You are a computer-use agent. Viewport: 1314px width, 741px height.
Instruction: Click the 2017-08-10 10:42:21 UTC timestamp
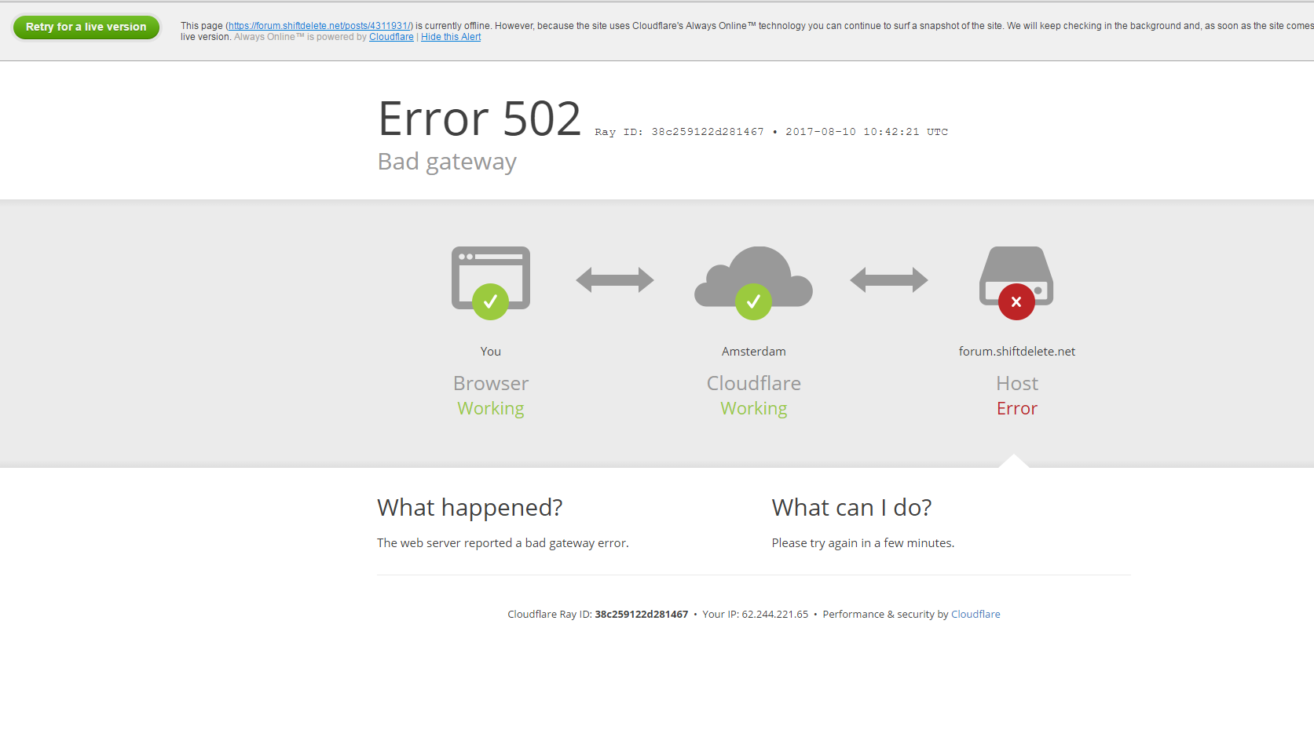pyautogui.click(x=866, y=132)
